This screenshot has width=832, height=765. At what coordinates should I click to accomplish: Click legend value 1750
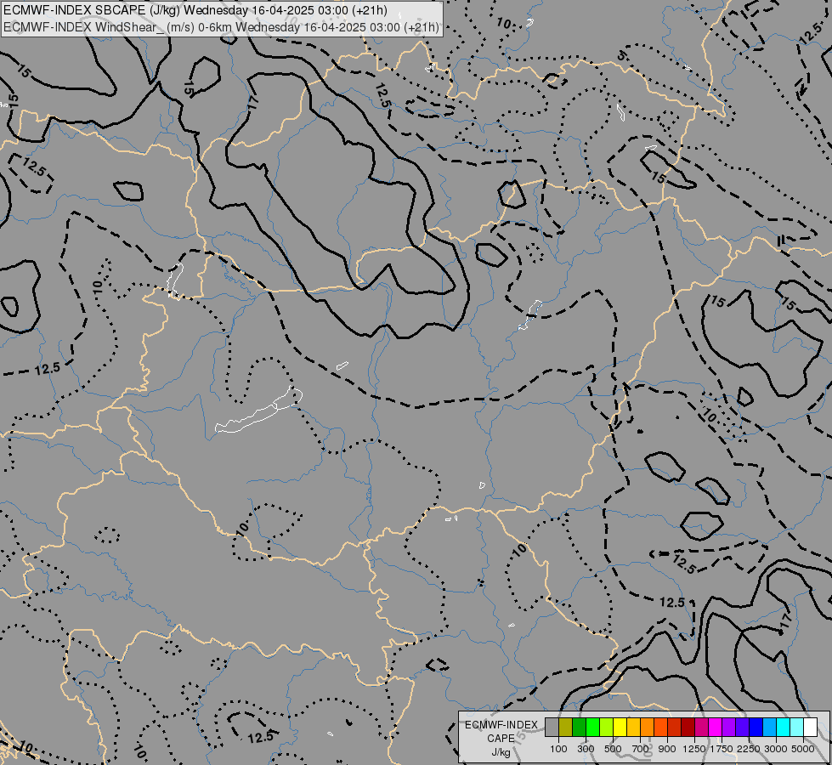click(722, 749)
